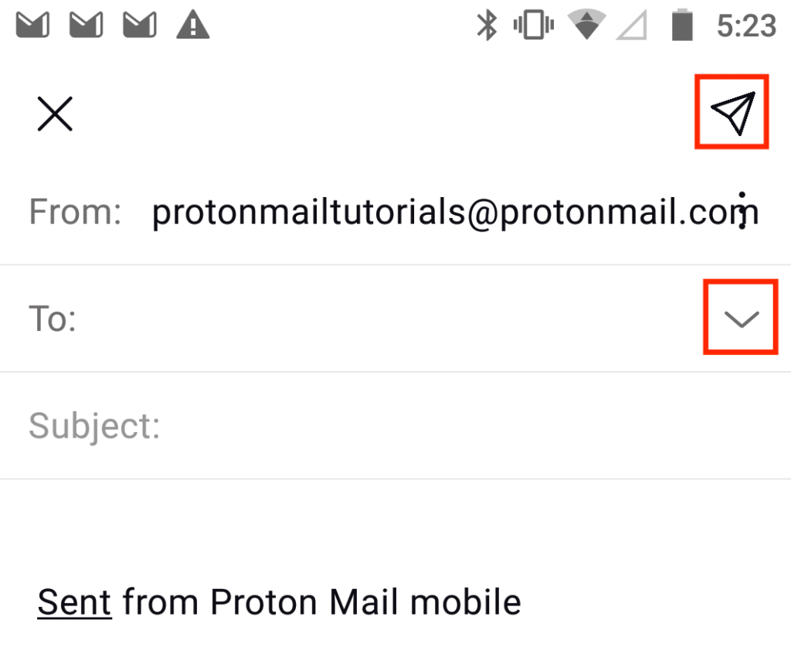The image size is (791, 647).
Task: Tap the vibrate mode status icon
Action: 534,25
